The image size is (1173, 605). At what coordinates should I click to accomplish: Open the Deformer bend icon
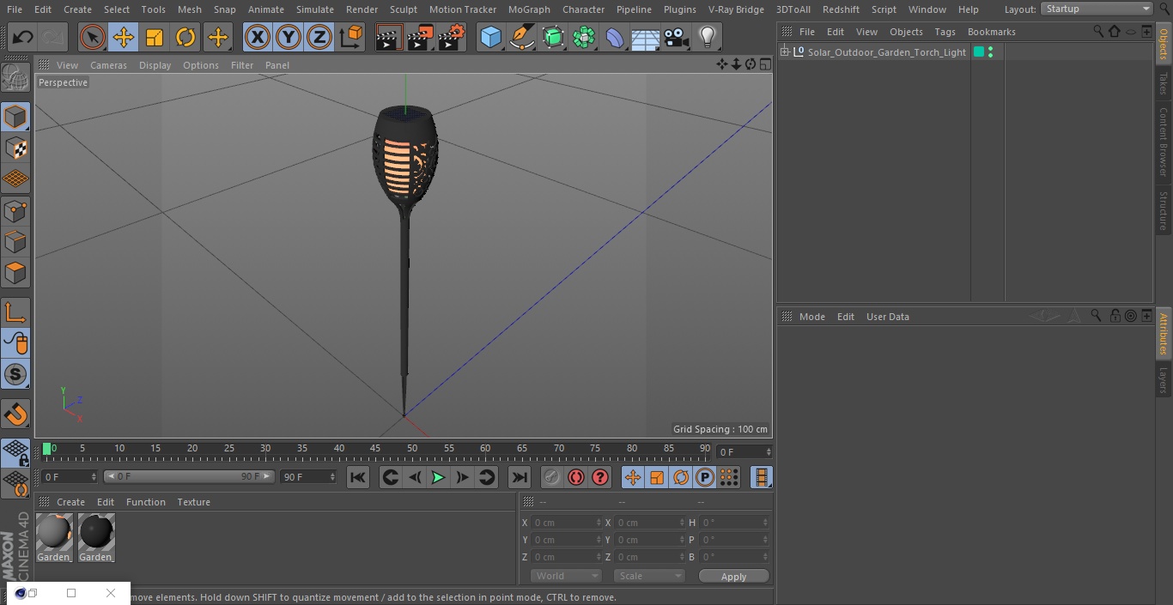tap(615, 37)
